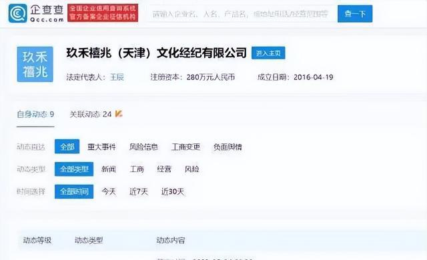Click the 动态类型 column header
Viewport: 427px width, 260px height.
(89, 240)
